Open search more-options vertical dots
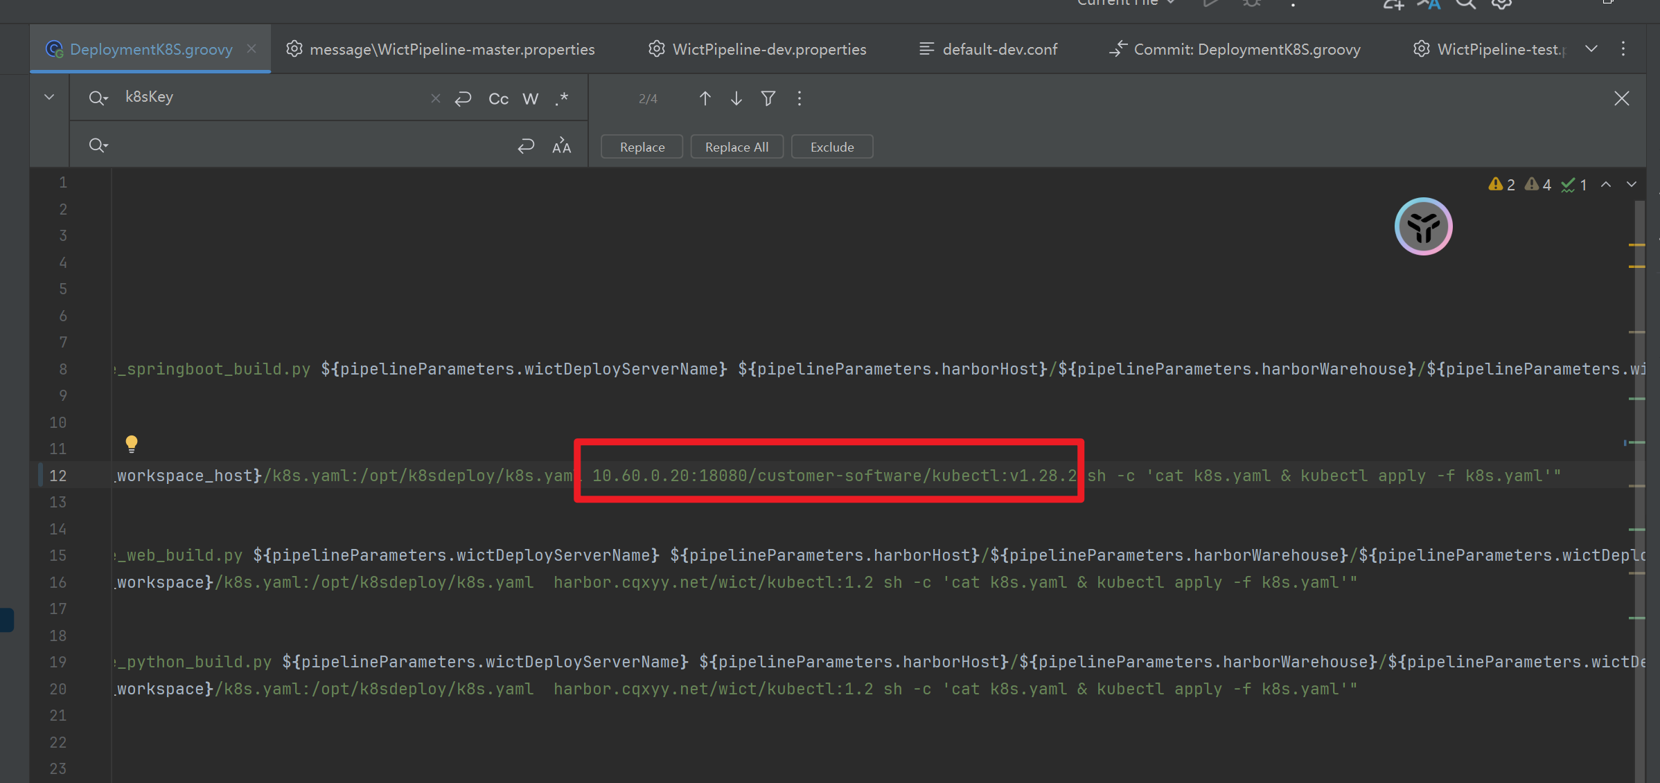This screenshot has height=783, width=1660. (799, 98)
